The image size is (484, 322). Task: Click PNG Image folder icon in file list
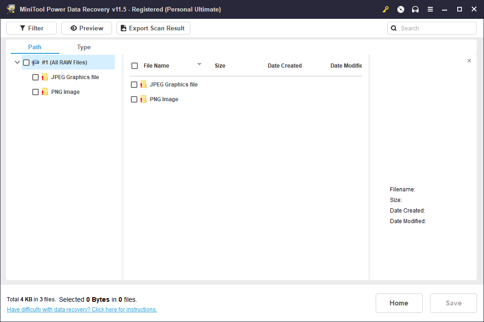(143, 99)
